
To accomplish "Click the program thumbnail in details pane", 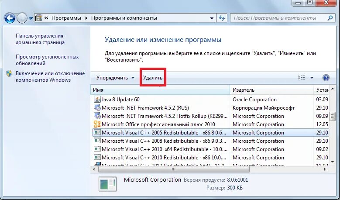I will click(107, 183).
